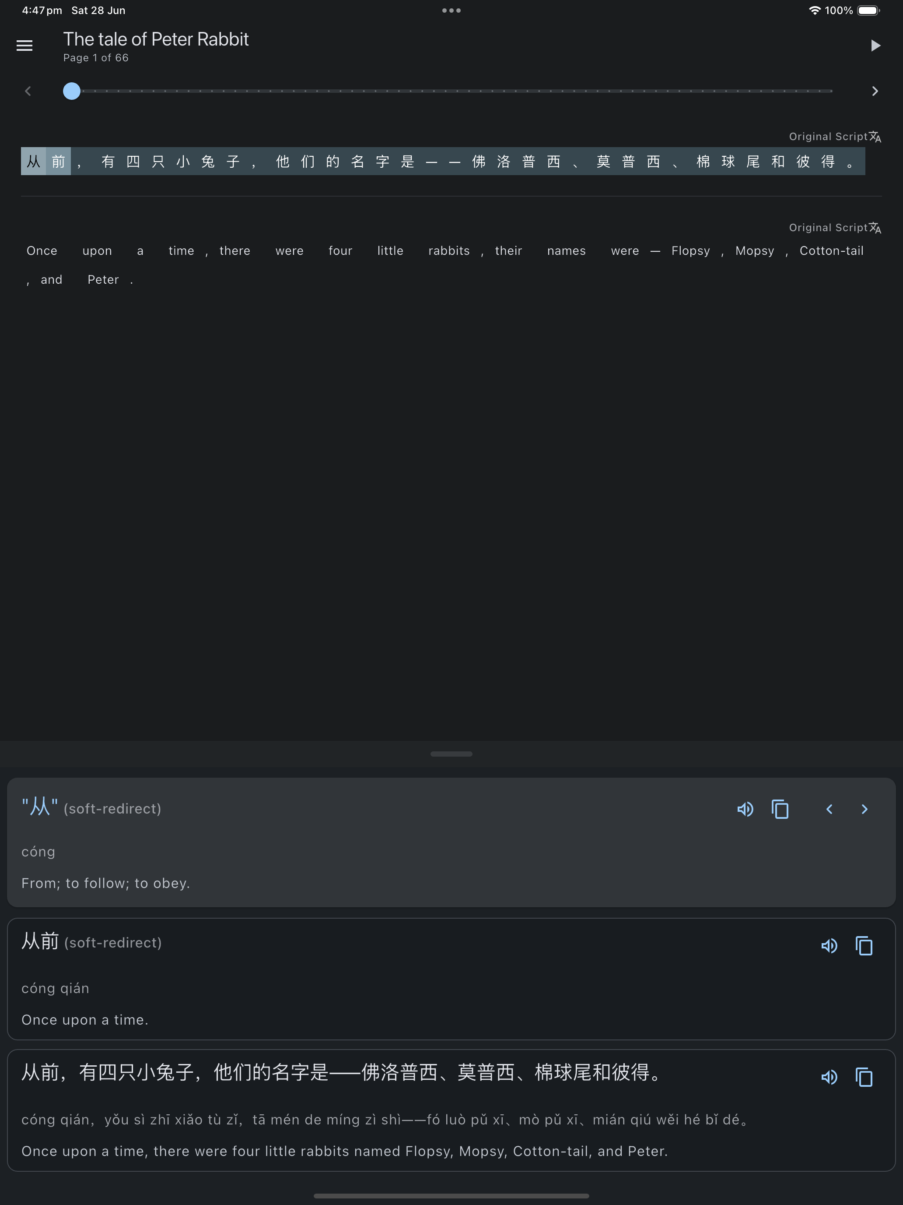The width and height of the screenshot is (903, 1205).
Task: Tap the character 彼 in the sentence
Action: click(803, 161)
